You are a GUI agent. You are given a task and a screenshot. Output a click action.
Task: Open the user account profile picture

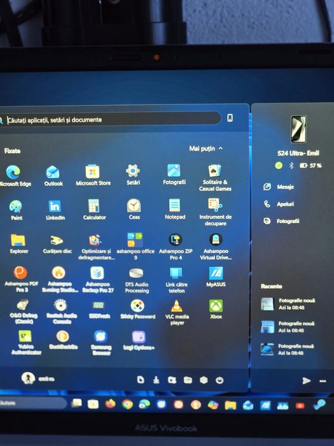tap(28, 378)
